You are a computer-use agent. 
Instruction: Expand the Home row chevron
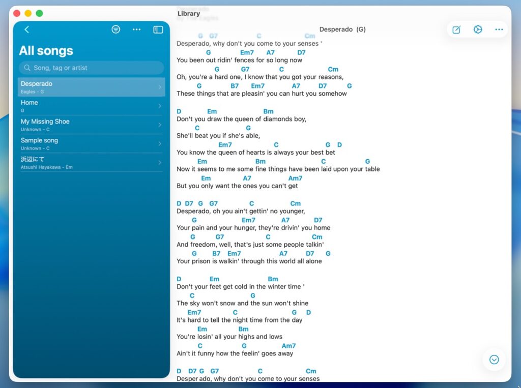160,106
